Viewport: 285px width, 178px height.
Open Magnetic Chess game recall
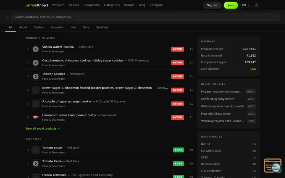(216, 114)
